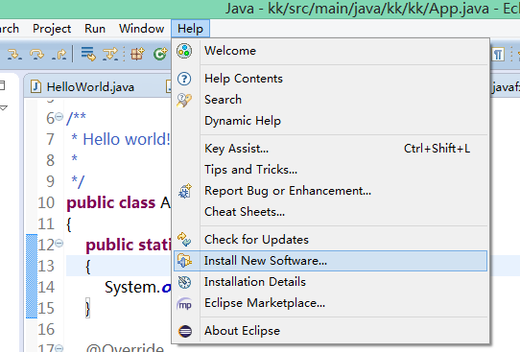Open the Project menu
Image resolution: width=520 pixels, height=352 pixels.
pyautogui.click(x=52, y=29)
